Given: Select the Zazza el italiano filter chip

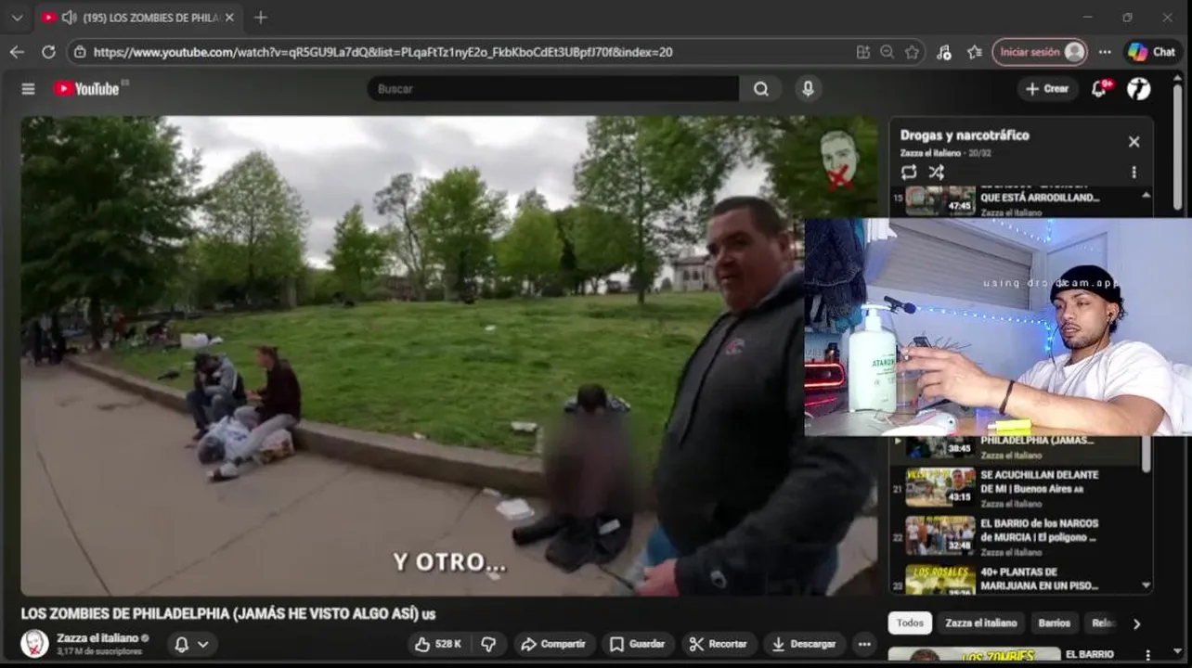Looking at the screenshot, I should pyautogui.click(x=980, y=623).
